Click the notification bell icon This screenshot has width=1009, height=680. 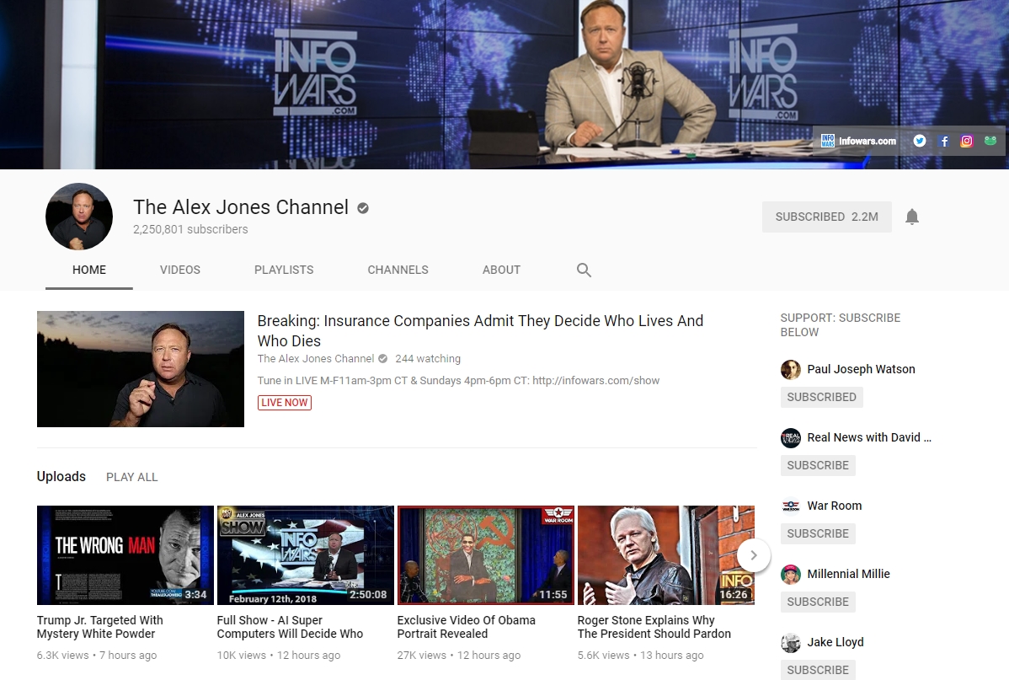(x=912, y=217)
